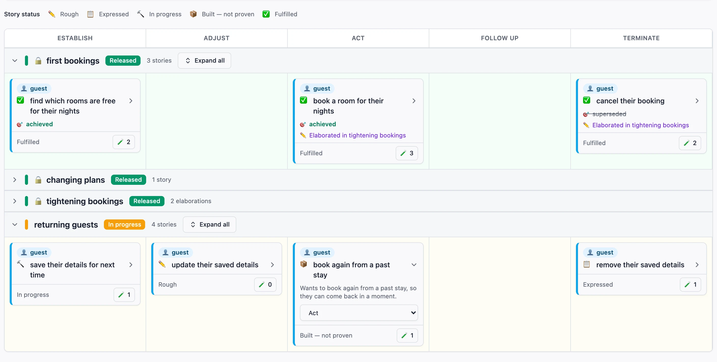Image resolution: width=717 pixels, height=362 pixels.
Task: Click the hammer icon on 'save their details for next time'
Action: coord(20,264)
